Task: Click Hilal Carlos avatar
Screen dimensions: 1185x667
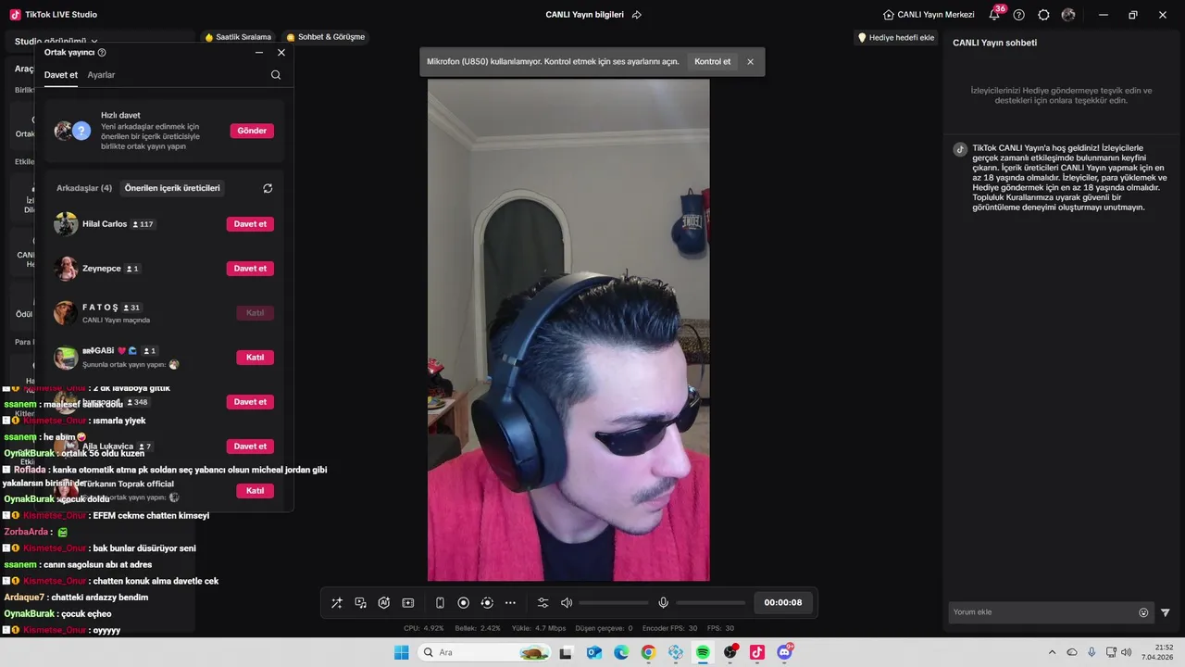Action: point(66,224)
